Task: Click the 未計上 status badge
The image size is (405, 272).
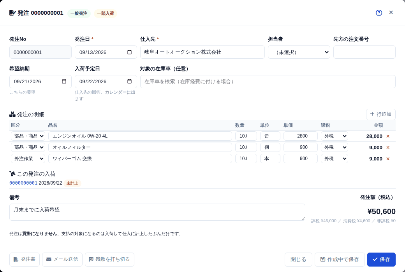Action: [x=72, y=183]
